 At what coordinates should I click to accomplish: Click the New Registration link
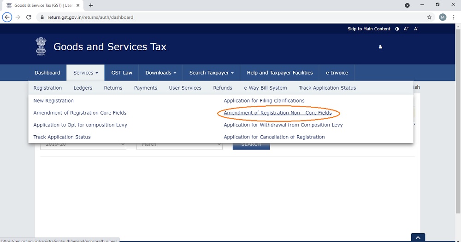53,101
